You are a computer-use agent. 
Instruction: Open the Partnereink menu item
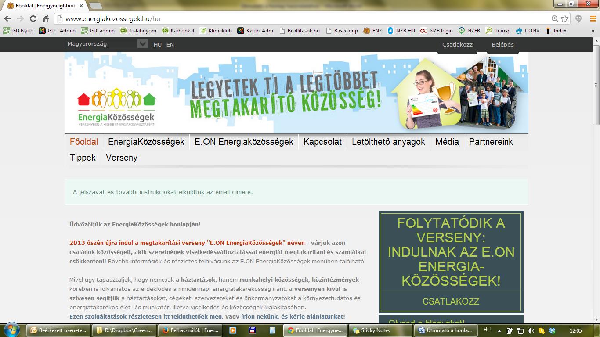pyautogui.click(x=491, y=142)
